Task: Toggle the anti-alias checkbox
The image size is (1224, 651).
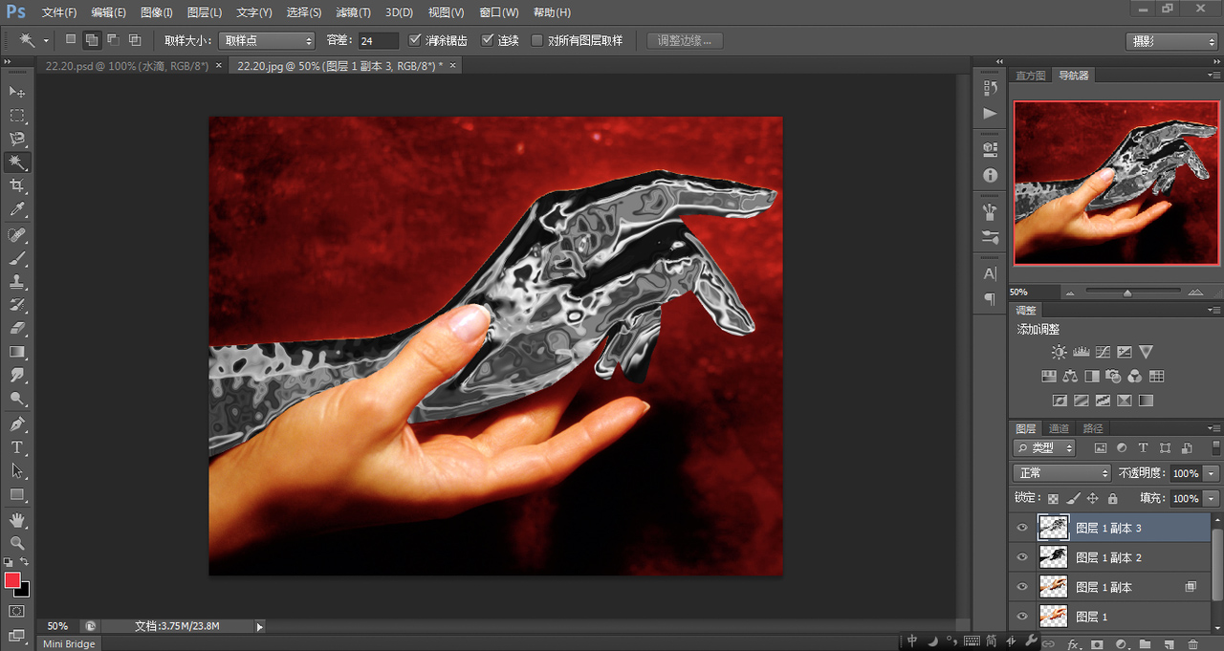Action: click(x=415, y=40)
